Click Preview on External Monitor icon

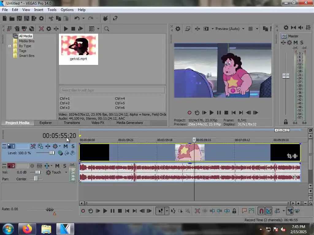click(x=188, y=29)
